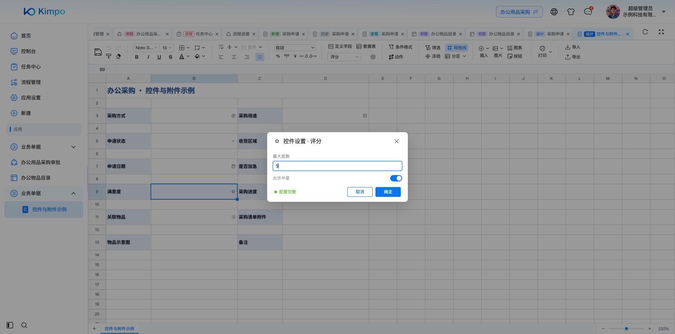
Task: Add a new sheet with plus icon
Action: click(94, 329)
